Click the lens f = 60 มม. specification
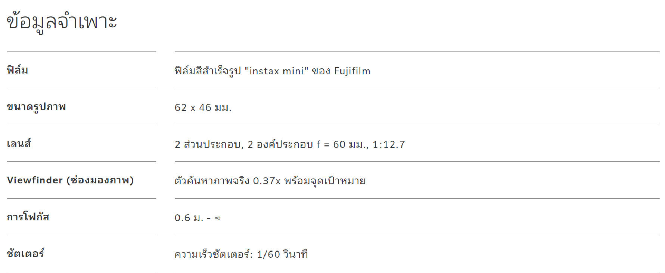Viewport: 665px width, 273px height. tap(290, 144)
